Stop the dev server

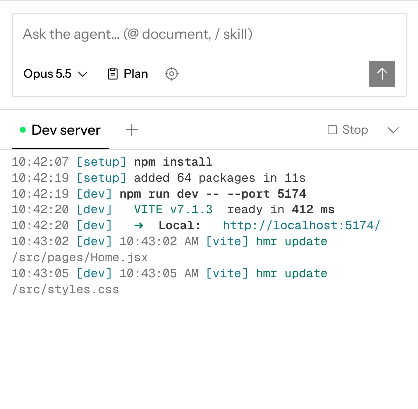coord(348,130)
